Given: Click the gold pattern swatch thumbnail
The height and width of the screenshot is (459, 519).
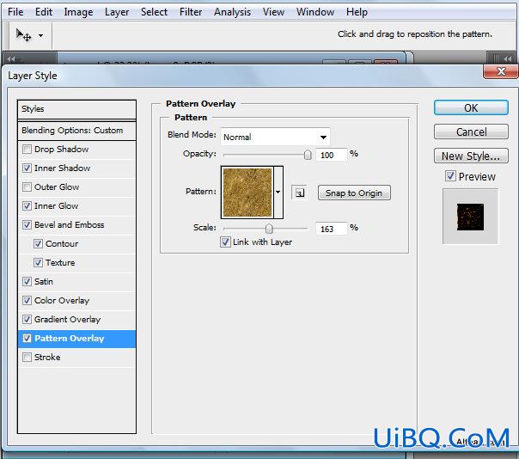Looking at the screenshot, I should click(x=247, y=193).
